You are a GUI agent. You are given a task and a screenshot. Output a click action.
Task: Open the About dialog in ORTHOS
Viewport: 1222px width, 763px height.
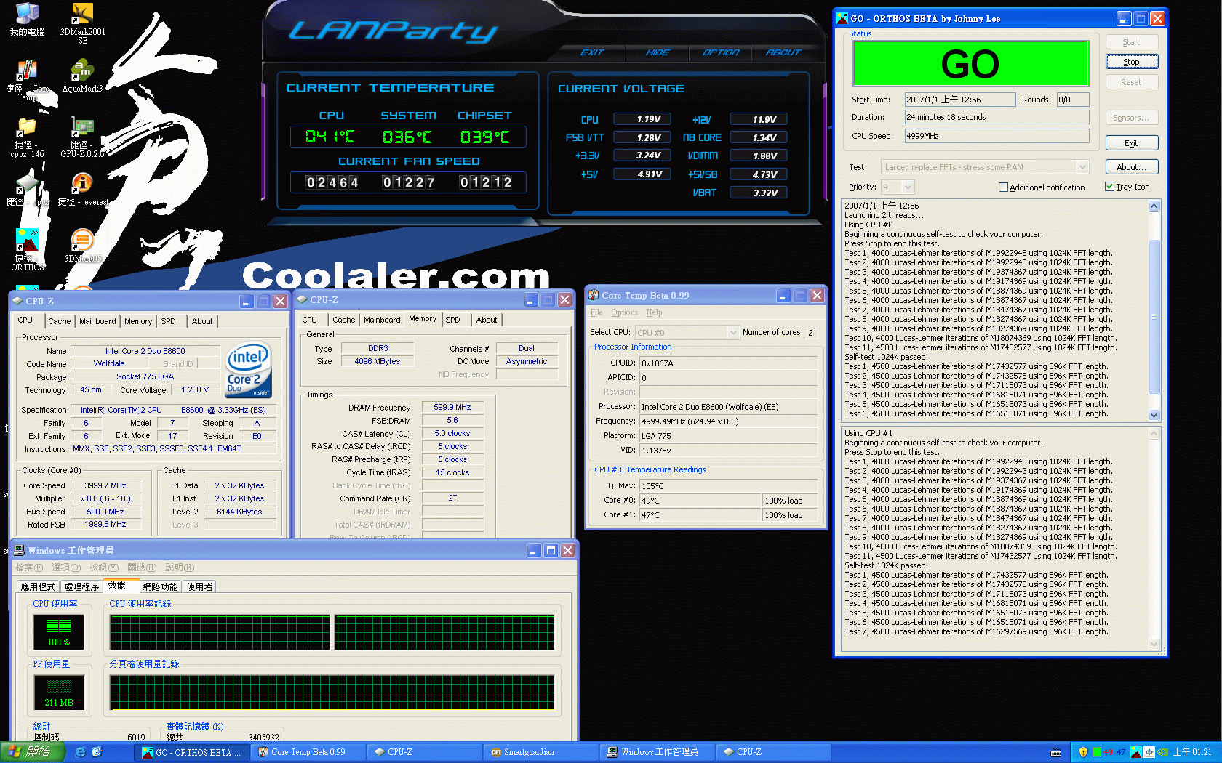click(1131, 167)
